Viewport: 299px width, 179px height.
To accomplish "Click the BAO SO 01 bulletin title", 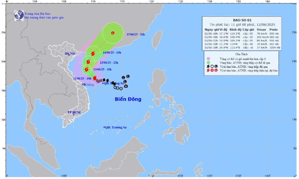I will click(242, 20).
